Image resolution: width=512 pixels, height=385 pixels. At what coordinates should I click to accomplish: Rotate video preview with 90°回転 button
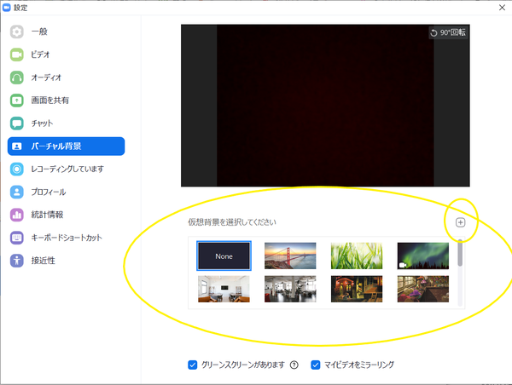coord(448,32)
